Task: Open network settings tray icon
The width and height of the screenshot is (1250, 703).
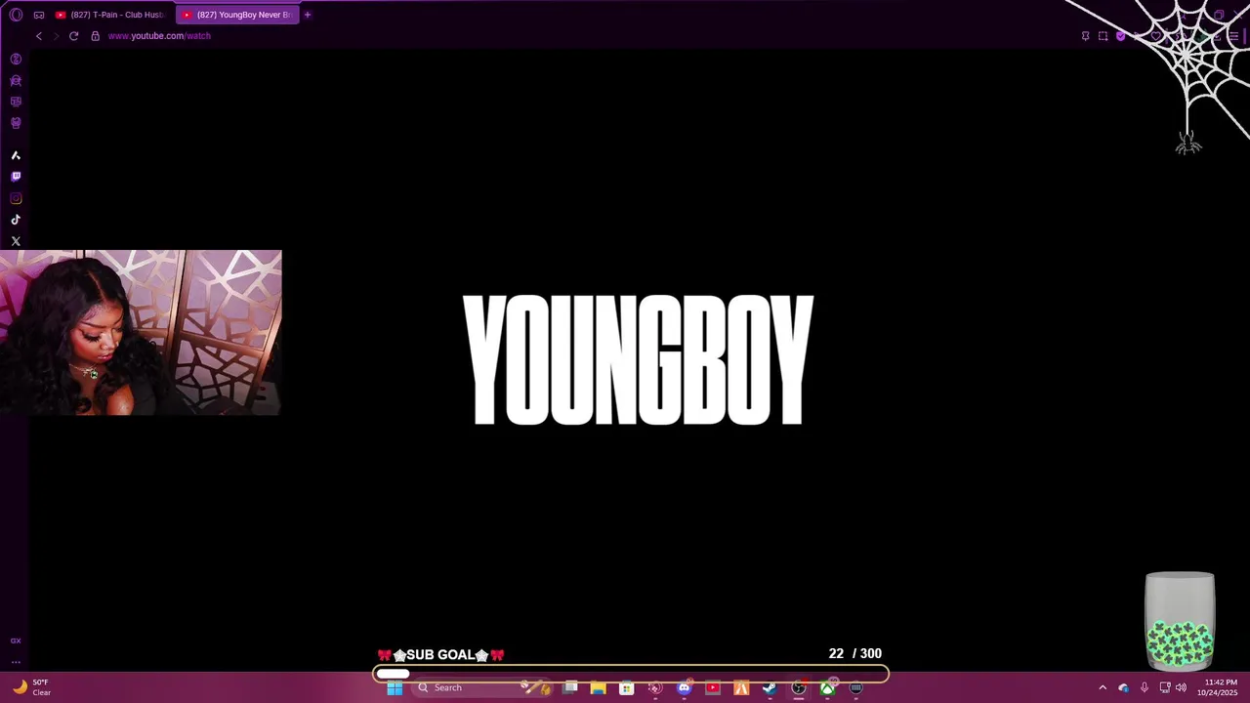Action: [1165, 688]
